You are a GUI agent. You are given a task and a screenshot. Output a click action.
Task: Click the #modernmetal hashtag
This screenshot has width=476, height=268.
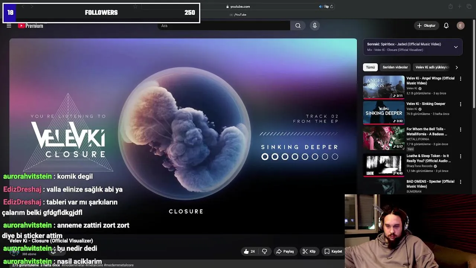pyautogui.click(x=72, y=265)
